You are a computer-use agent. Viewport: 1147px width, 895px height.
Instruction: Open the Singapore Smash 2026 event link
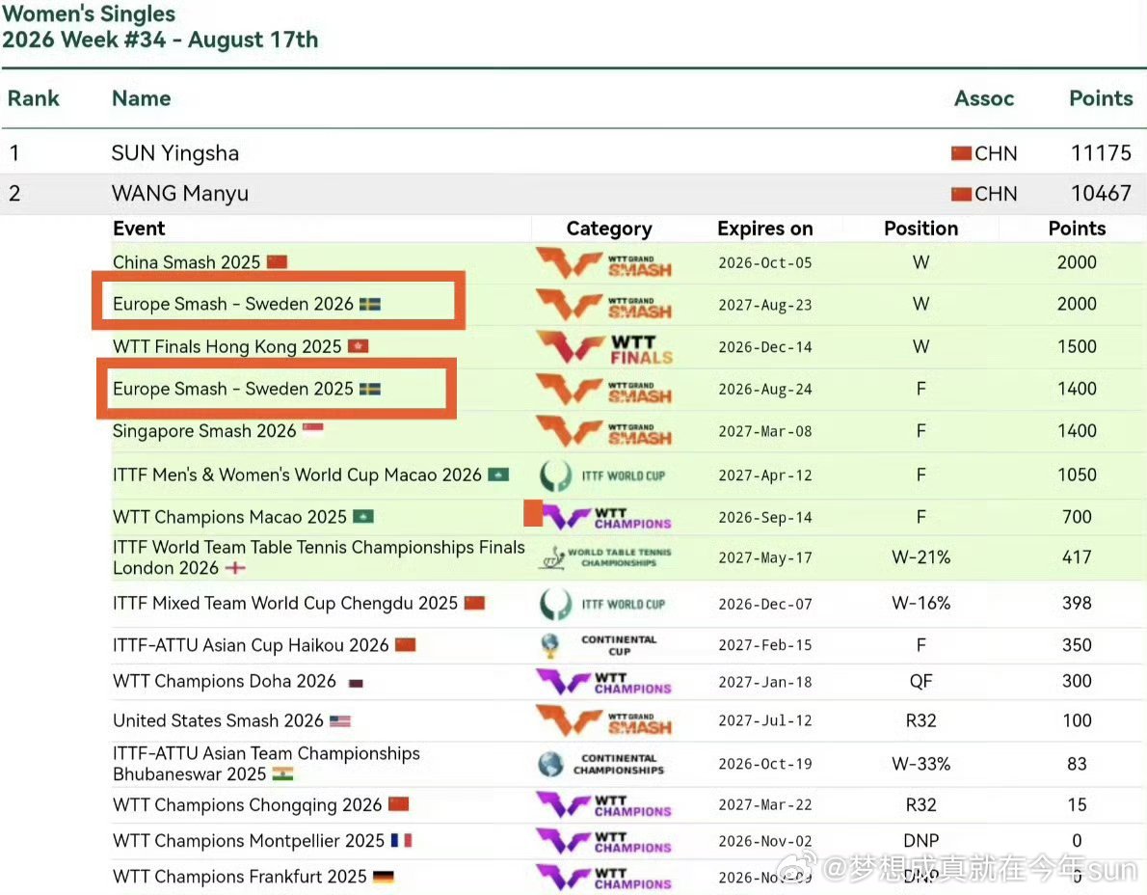pos(204,431)
